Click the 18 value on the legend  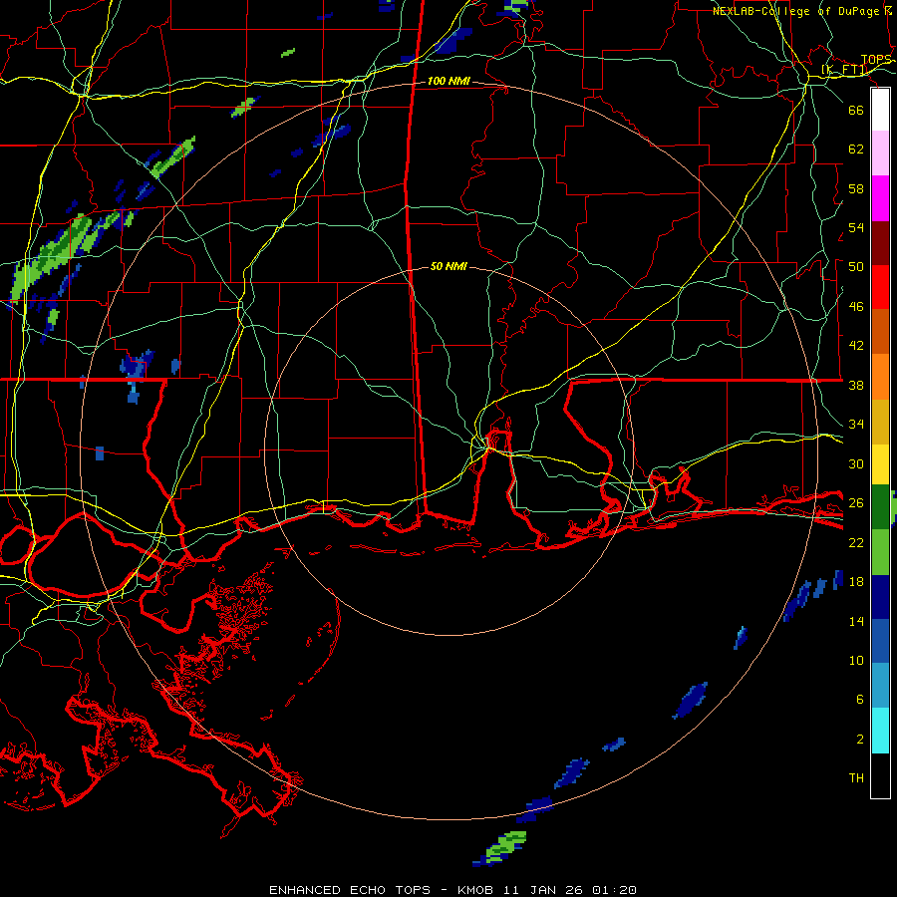(856, 582)
